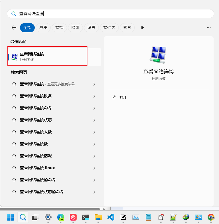Click the back arrow beside filter tabs
Viewport: 219px width, 224px height.
pos(14,28)
